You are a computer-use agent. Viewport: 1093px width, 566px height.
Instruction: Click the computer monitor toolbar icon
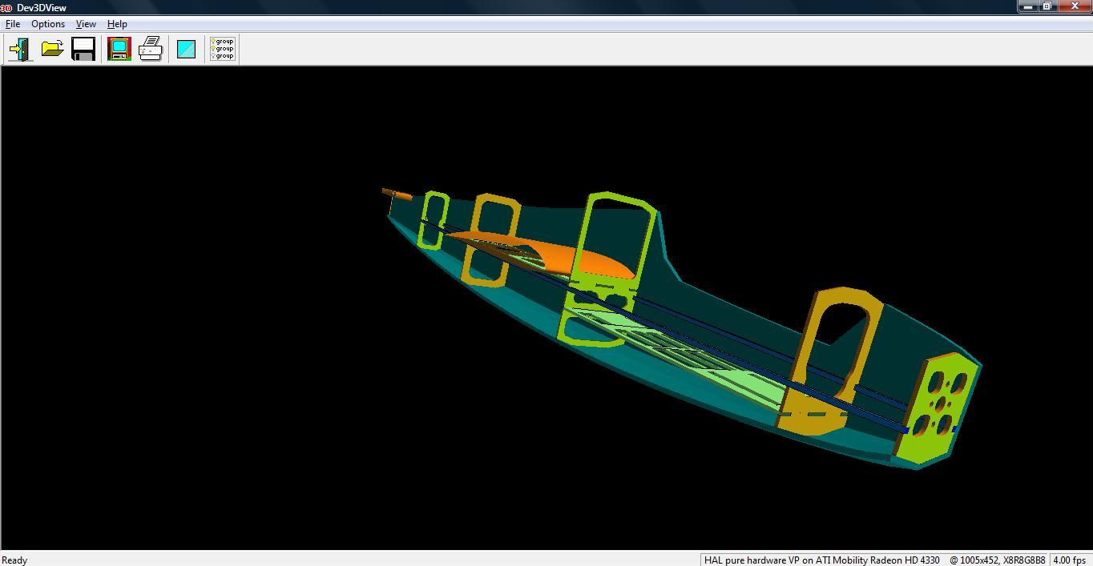tap(119, 50)
